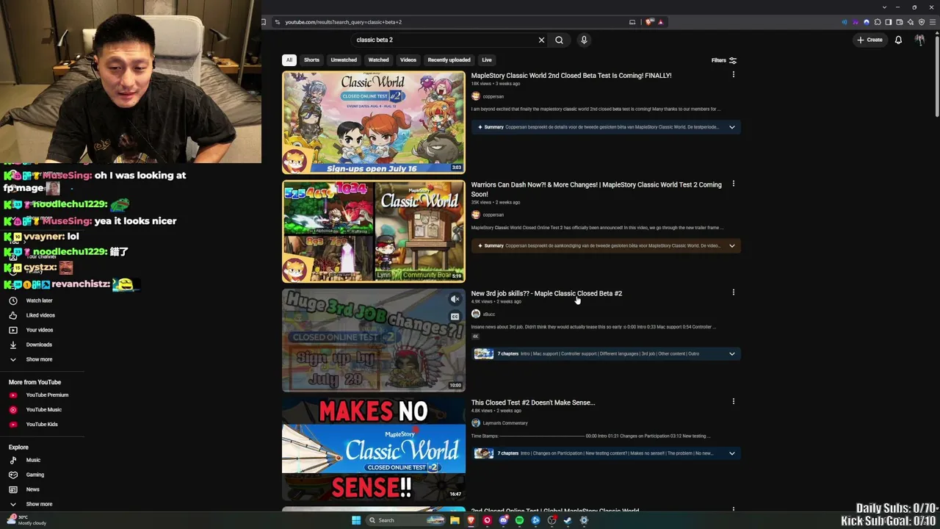Open Layman's Commentary channel link
Image resolution: width=940 pixels, height=529 pixels.
pyautogui.click(x=505, y=423)
